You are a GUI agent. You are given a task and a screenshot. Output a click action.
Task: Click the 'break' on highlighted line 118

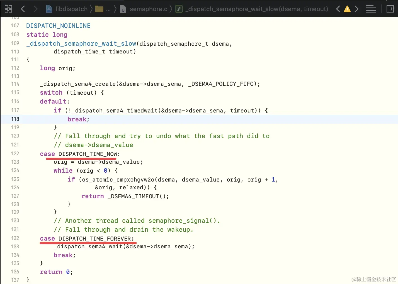77,119
